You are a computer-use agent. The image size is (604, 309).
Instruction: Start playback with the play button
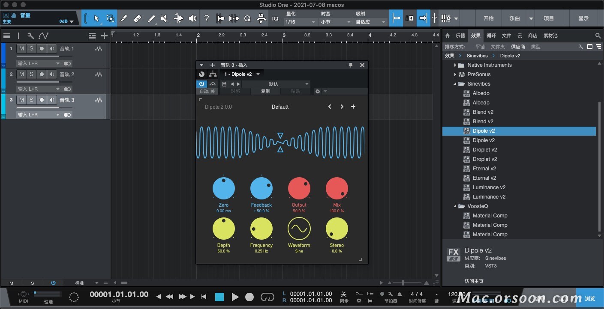click(x=235, y=297)
